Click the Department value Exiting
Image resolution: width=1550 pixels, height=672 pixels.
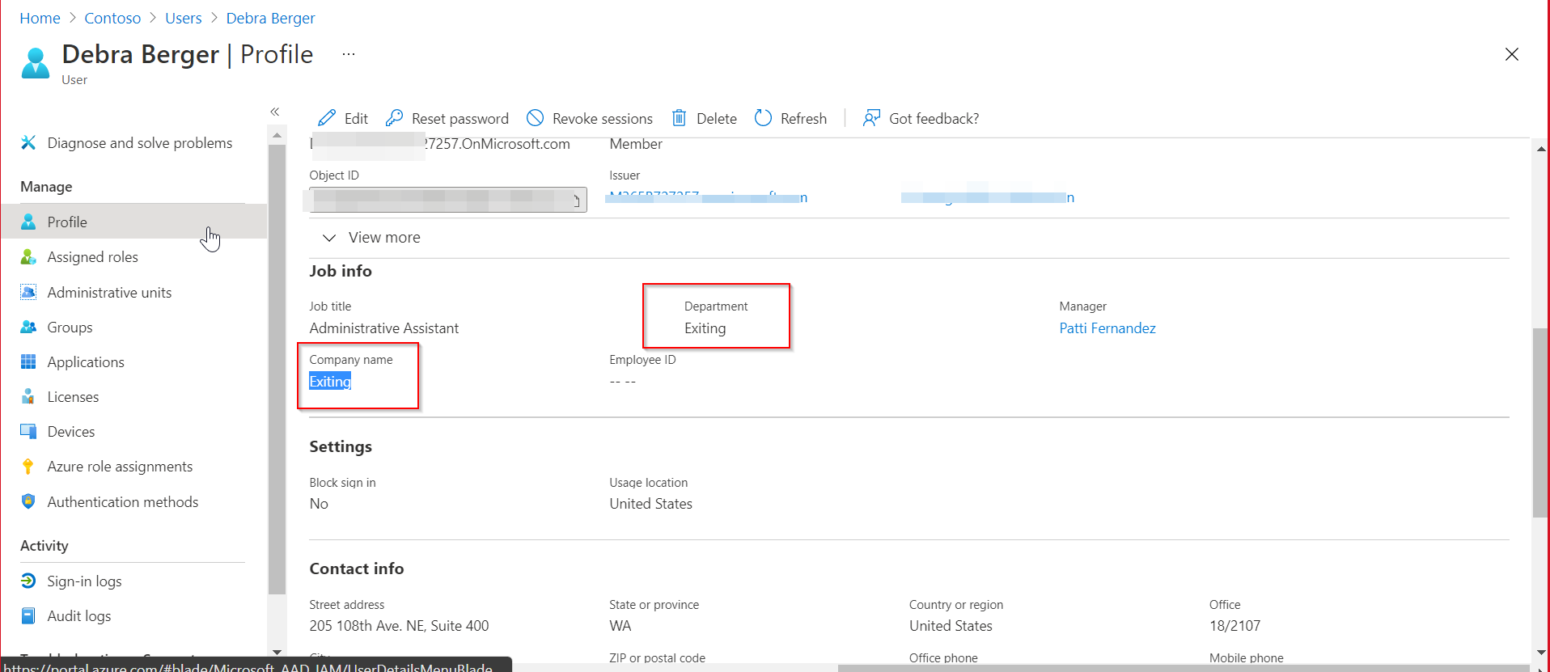[705, 328]
